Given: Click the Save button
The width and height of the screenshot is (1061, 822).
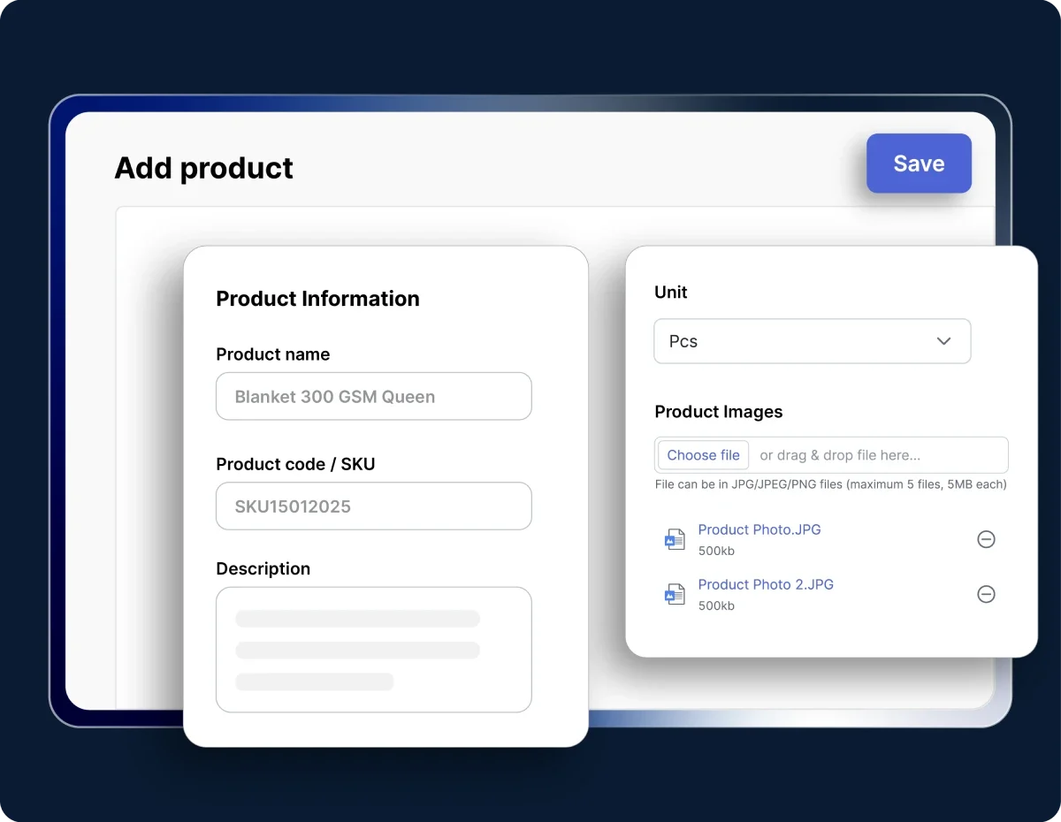Looking at the screenshot, I should coord(919,164).
